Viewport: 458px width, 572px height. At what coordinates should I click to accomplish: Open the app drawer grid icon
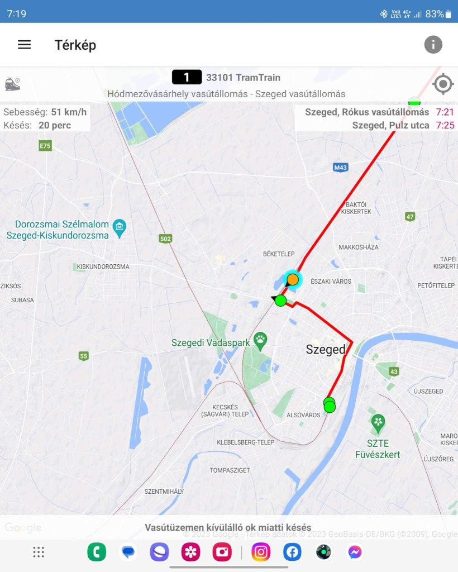pyautogui.click(x=39, y=552)
